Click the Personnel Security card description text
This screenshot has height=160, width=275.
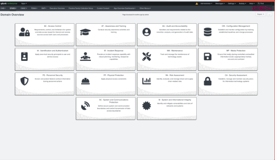(53, 80)
